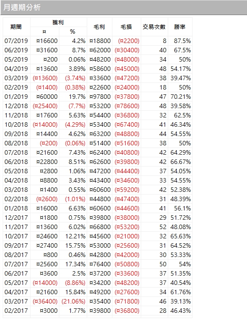Click the 12/2018 loss value (¤25400)
This screenshot has width=247, height=319.
(45, 106)
